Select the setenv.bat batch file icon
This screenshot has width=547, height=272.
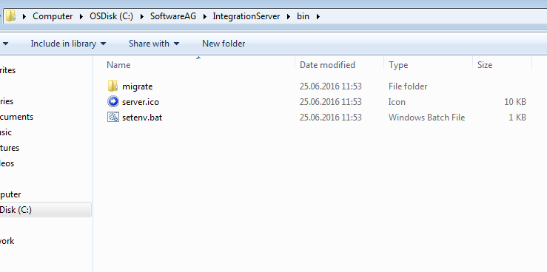[x=113, y=117]
